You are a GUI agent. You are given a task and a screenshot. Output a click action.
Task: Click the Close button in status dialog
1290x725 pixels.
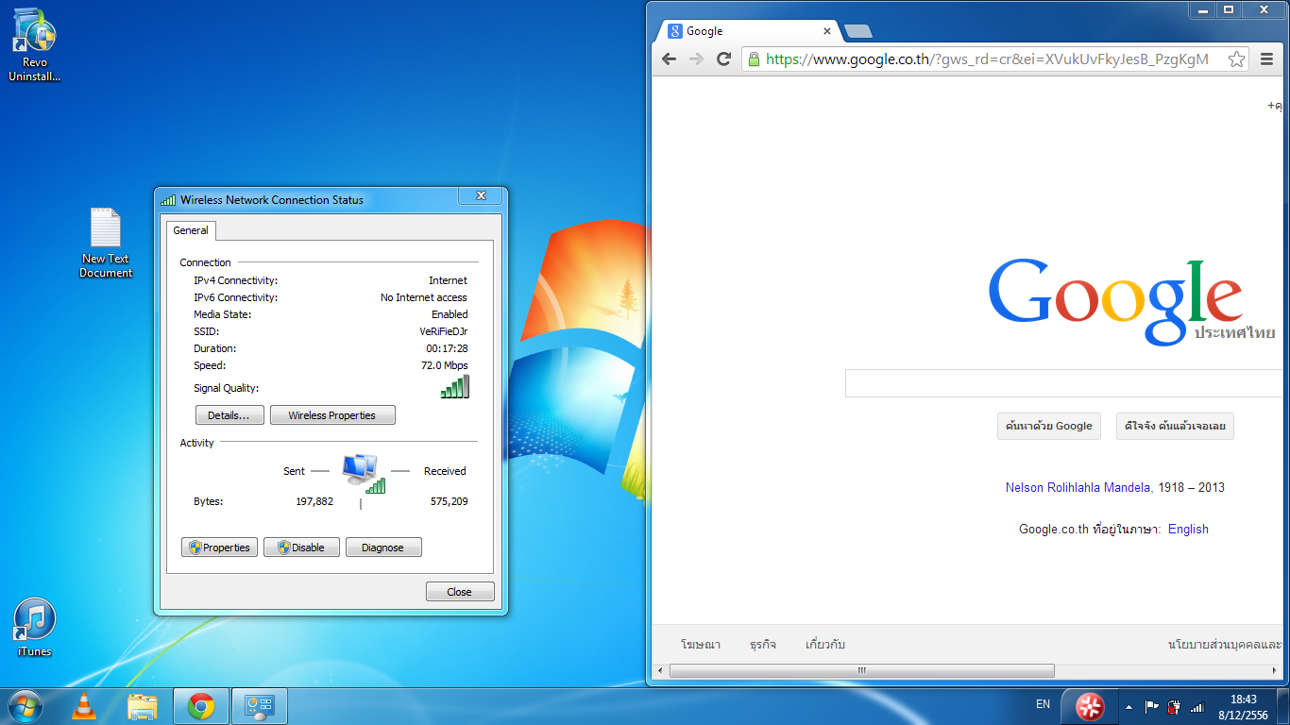click(x=460, y=592)
